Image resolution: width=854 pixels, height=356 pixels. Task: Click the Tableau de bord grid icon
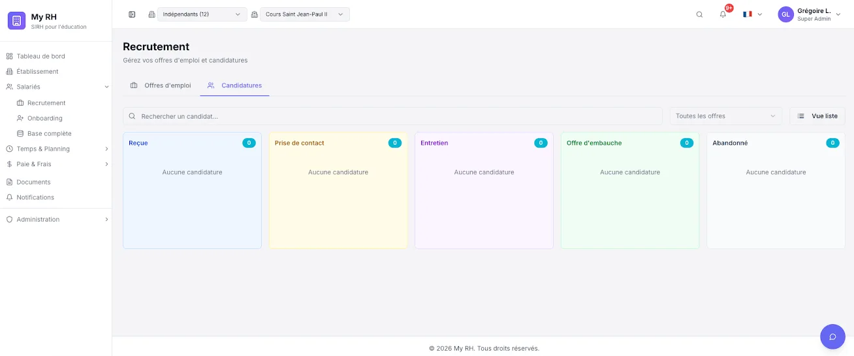pyautogui.click(x=9, y=56)
